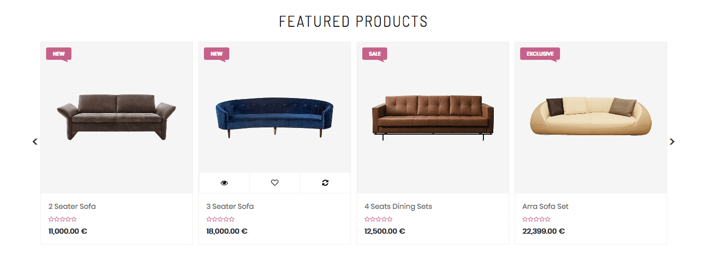This screenshot has width=707, height=260.
Task: Click NEW badge on 2 Seater Sofa
Action: [58, 54]
